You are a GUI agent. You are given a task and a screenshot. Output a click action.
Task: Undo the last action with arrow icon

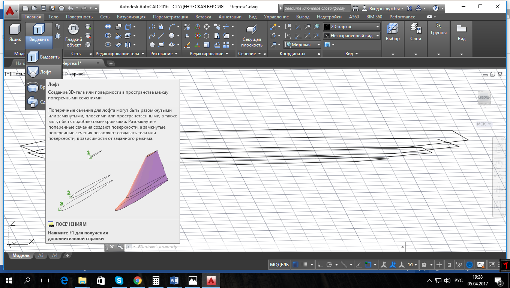click(x=70, y=7)
